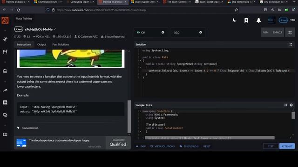Enable VIM key bindings
The height and width of the screenshot is (167, 298).
tap(266, 32)
